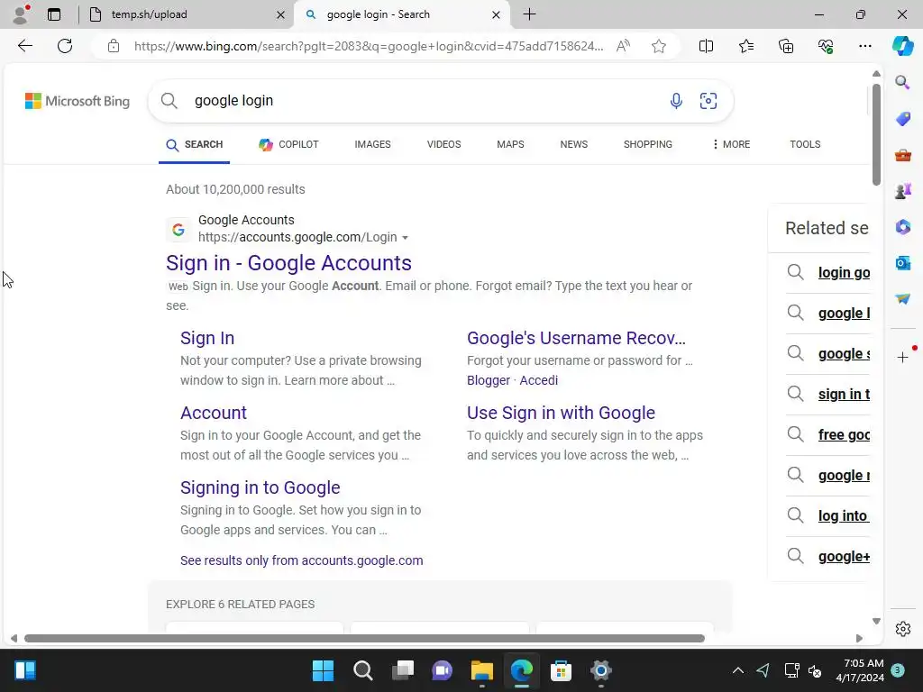Open sidebar settings gear icon
The width and height of the screenshot is (923, 692).
tap(902, 629)
